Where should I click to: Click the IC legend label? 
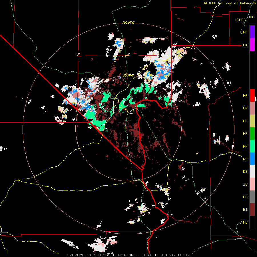(x=245, y=184)
